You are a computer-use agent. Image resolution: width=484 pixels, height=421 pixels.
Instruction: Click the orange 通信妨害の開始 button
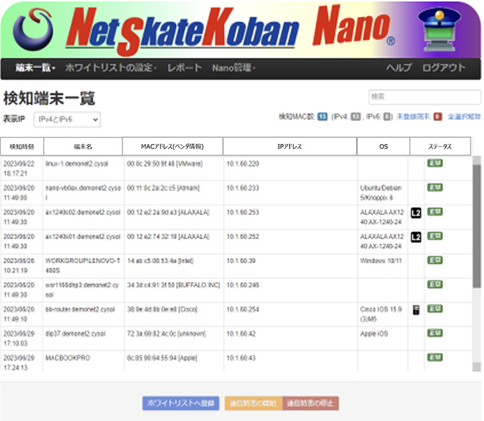253,403
